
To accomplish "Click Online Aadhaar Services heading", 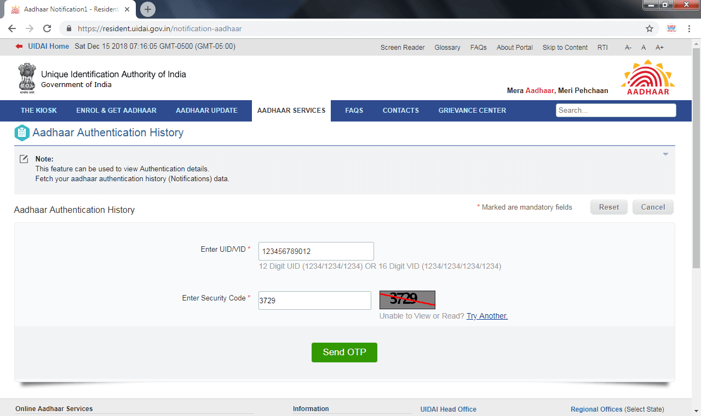I will tap(54, 409).
